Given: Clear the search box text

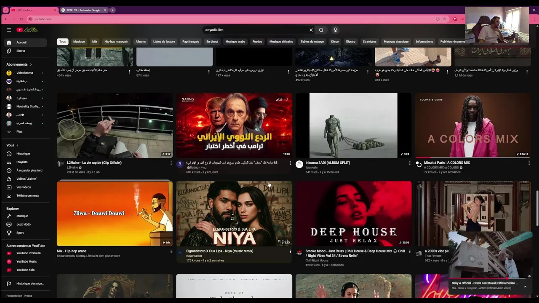Looking at the screenshot, I should [x=311, y=30].
